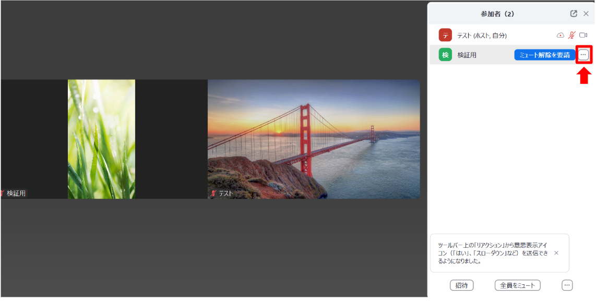Select the bridge video tile of テスト
The width and height of the screenshot is (596, 301).
[x=314, y=139]
